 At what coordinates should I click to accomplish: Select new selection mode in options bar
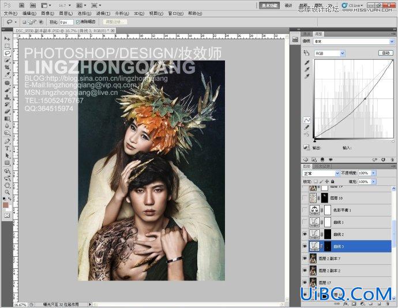[24, 22]
